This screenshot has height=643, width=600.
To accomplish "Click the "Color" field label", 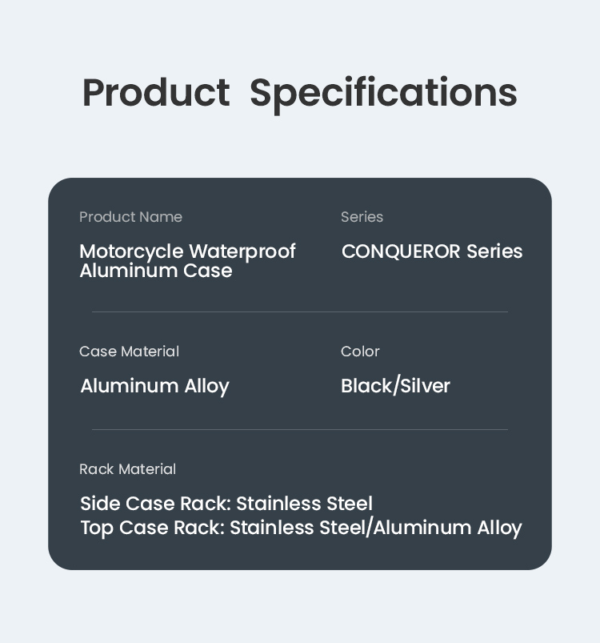I will (360, 352).
